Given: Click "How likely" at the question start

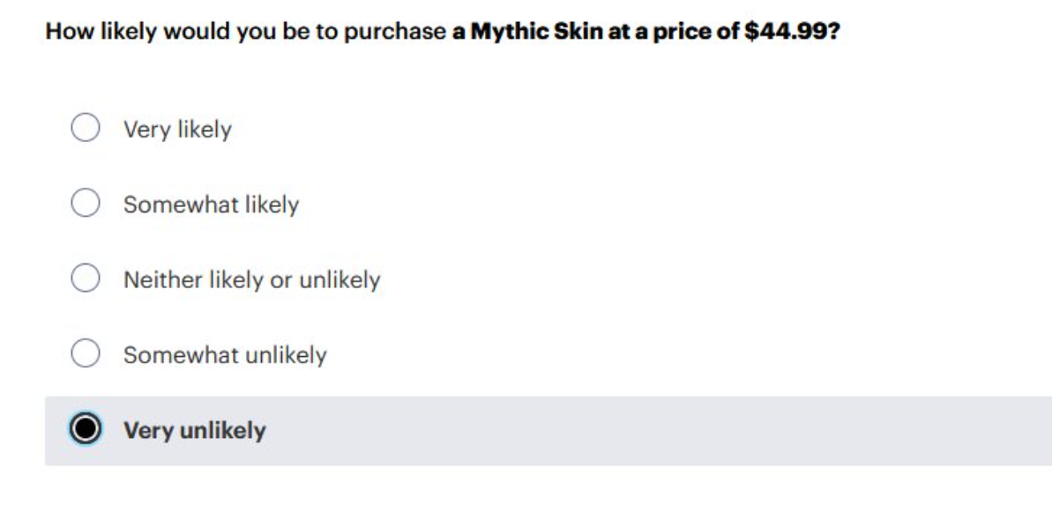Looking at the screenshot, I should tap(101, 32).
